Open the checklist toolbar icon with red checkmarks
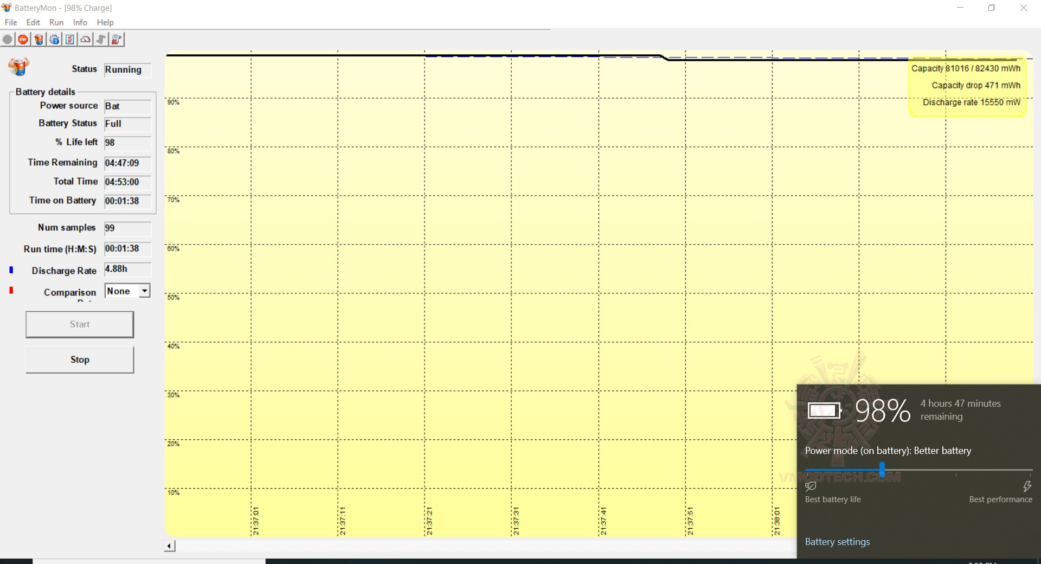The height and width of the screenshot is (564, 1041). tap(70, 40)
